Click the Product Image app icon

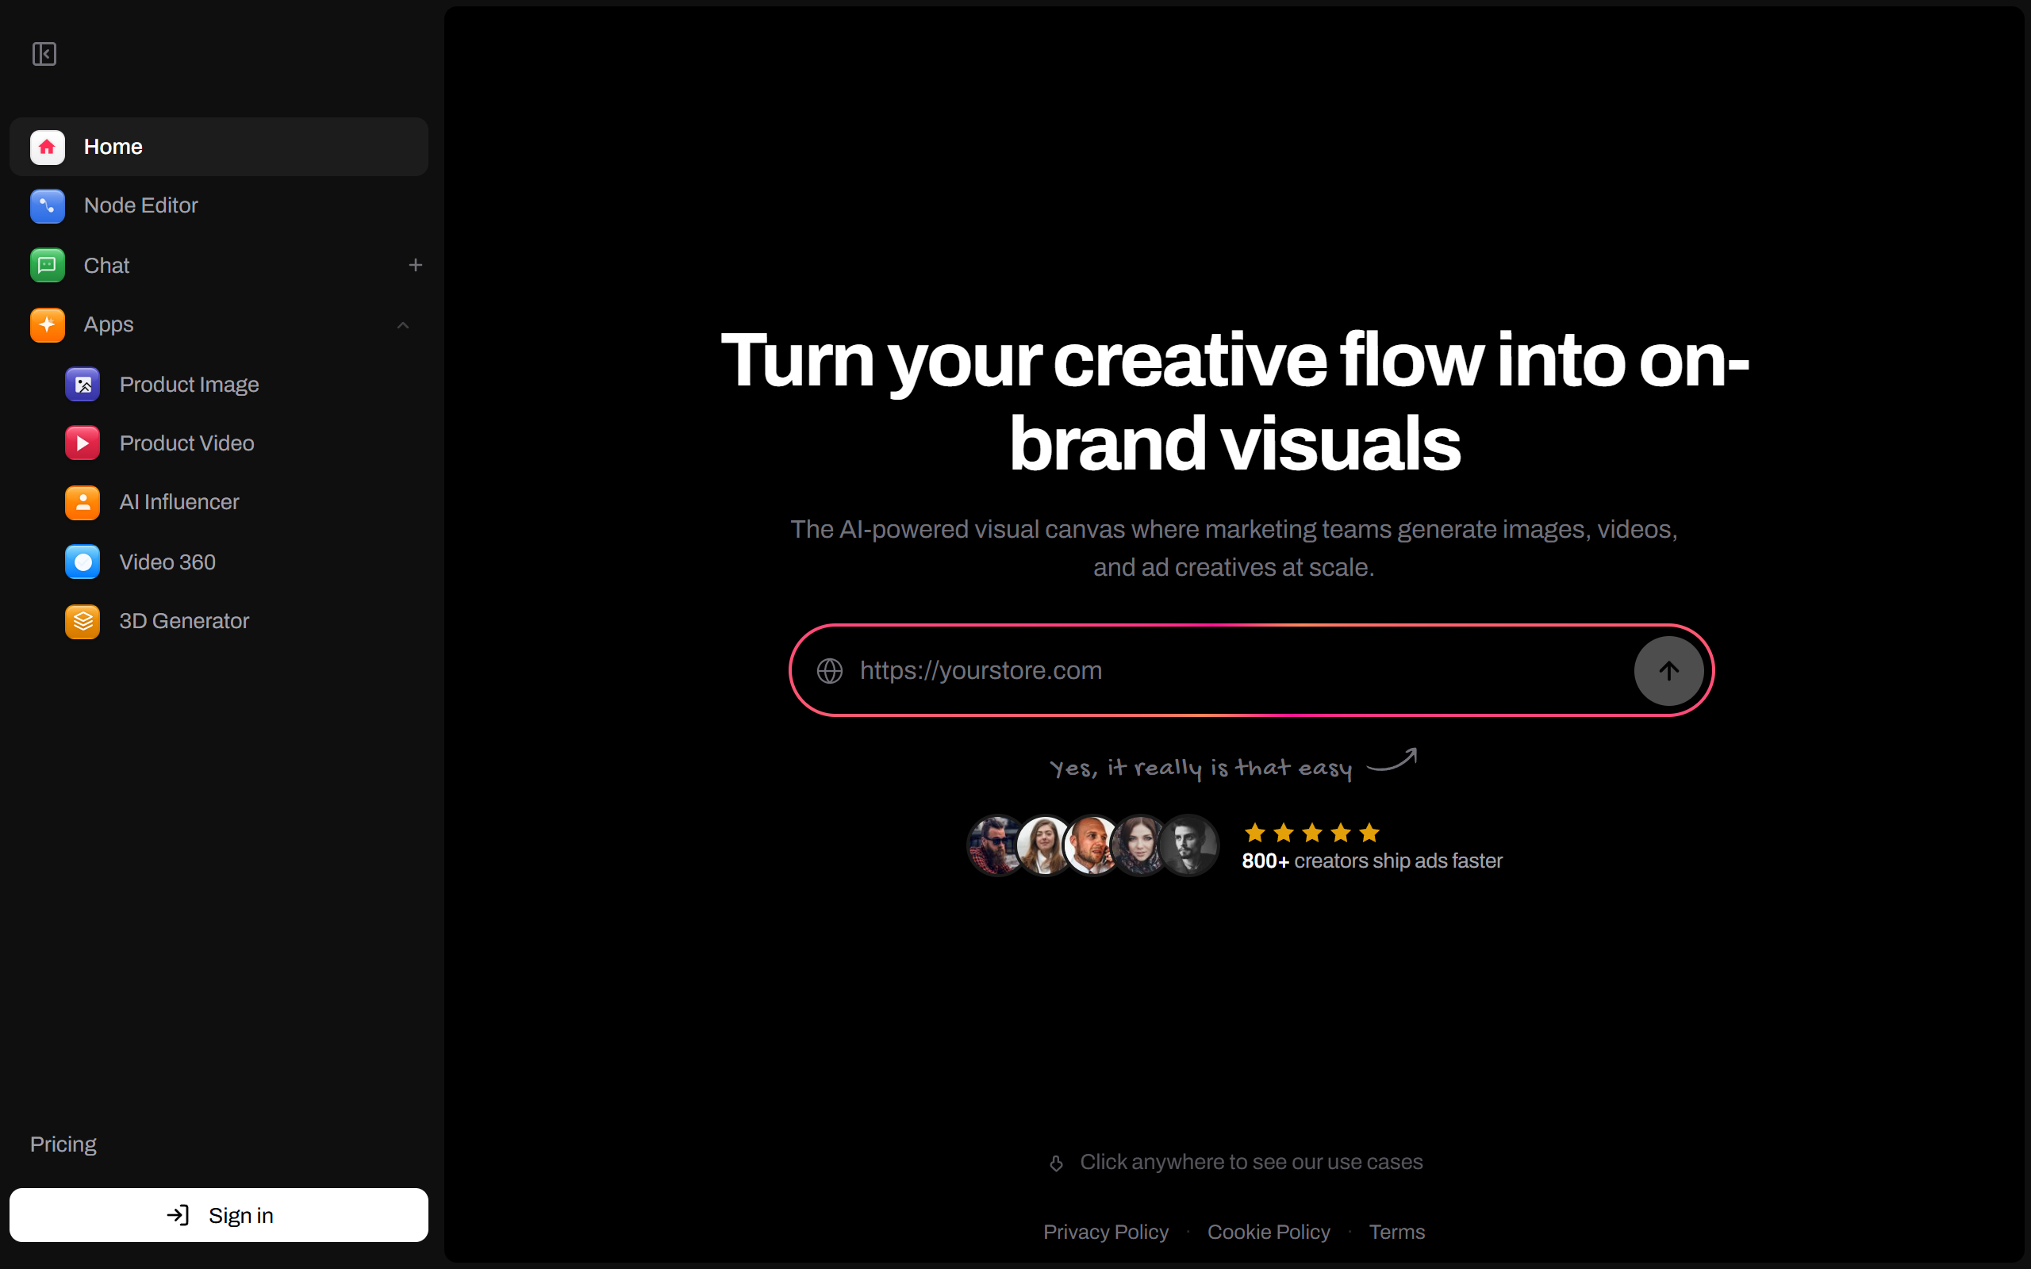coord(83,385)
